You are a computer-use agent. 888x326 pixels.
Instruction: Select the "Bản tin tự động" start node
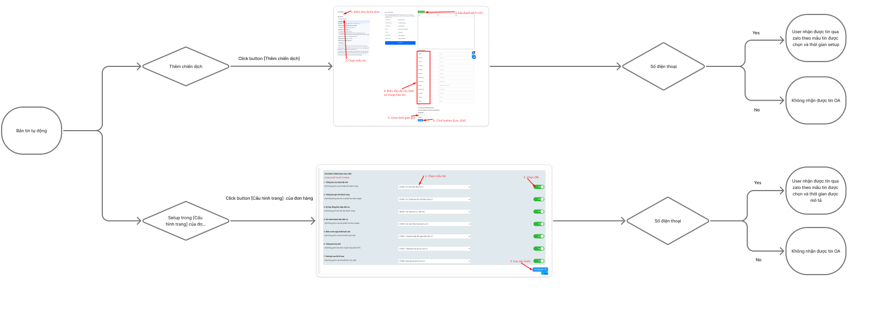pos(32,131)
